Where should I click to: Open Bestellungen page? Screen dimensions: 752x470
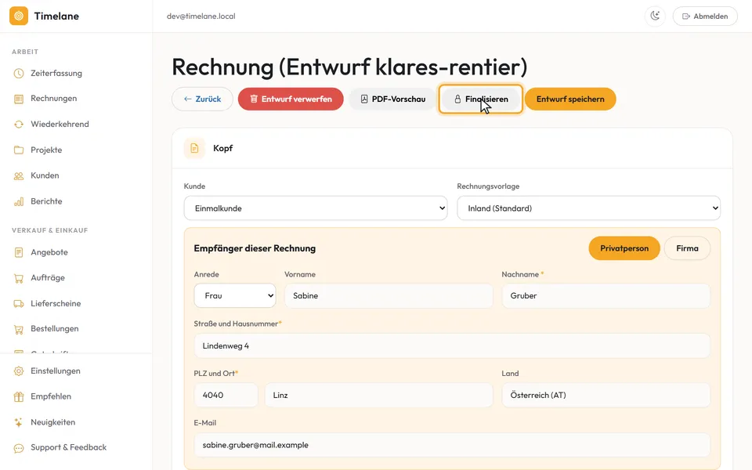point(54,329)
